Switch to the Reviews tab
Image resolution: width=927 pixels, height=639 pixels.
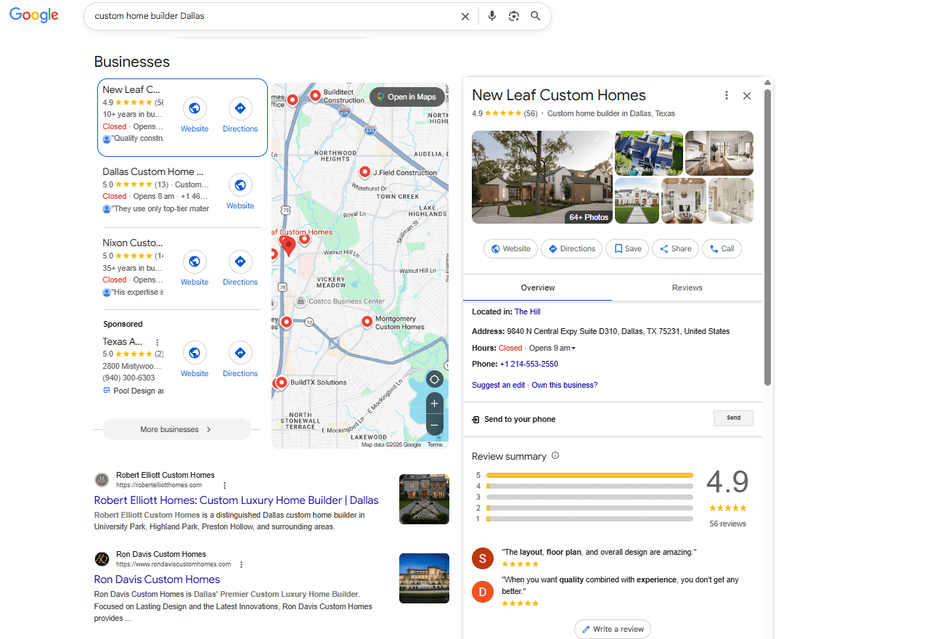[687, 288]
